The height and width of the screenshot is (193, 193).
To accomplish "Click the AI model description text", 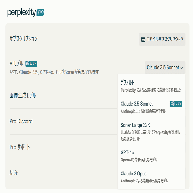I will 54,72.
